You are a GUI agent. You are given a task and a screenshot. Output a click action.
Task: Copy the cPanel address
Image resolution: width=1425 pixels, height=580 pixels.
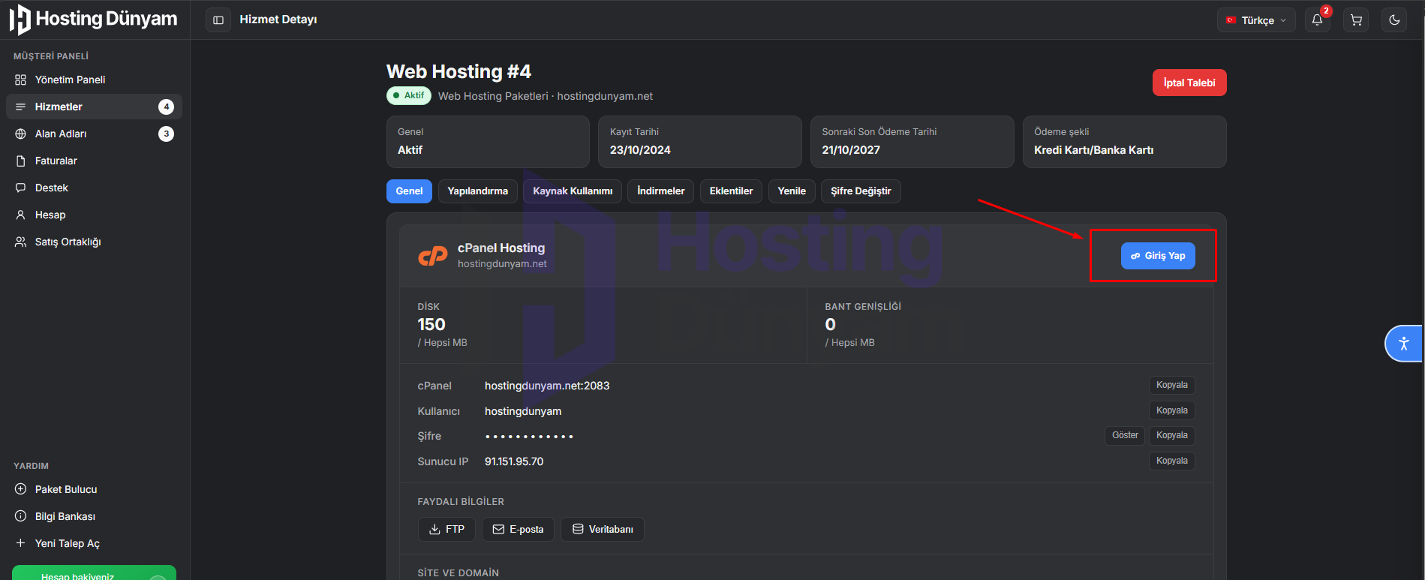1171,385
